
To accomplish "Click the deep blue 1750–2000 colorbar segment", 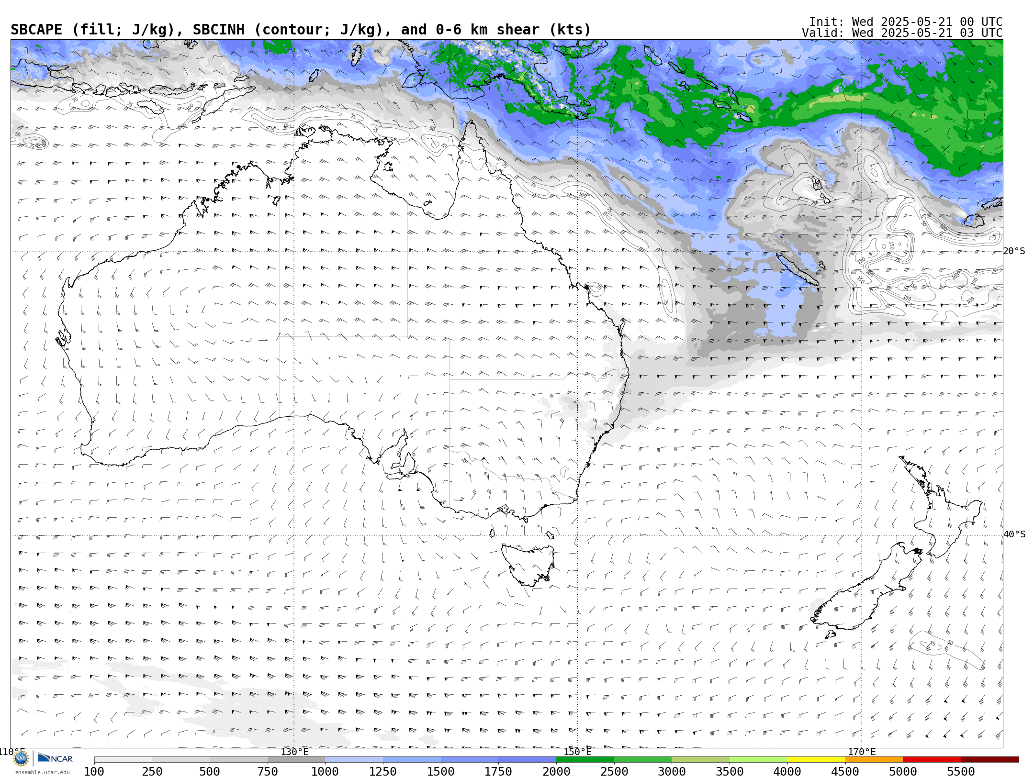I will click(527, 760).
